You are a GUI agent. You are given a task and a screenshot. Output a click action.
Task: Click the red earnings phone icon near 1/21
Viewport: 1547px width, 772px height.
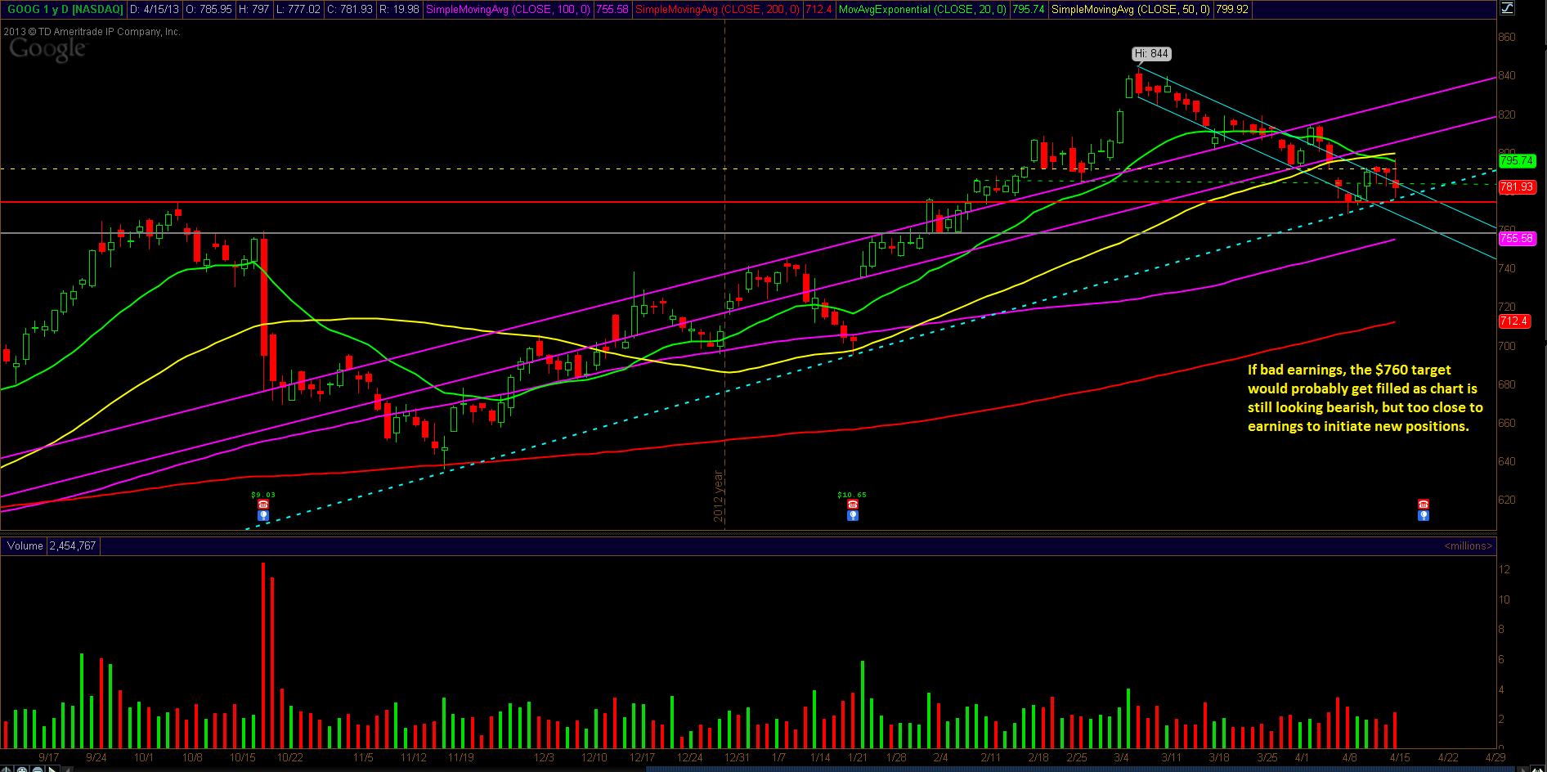pyautogui.click(x=853, y=505)
